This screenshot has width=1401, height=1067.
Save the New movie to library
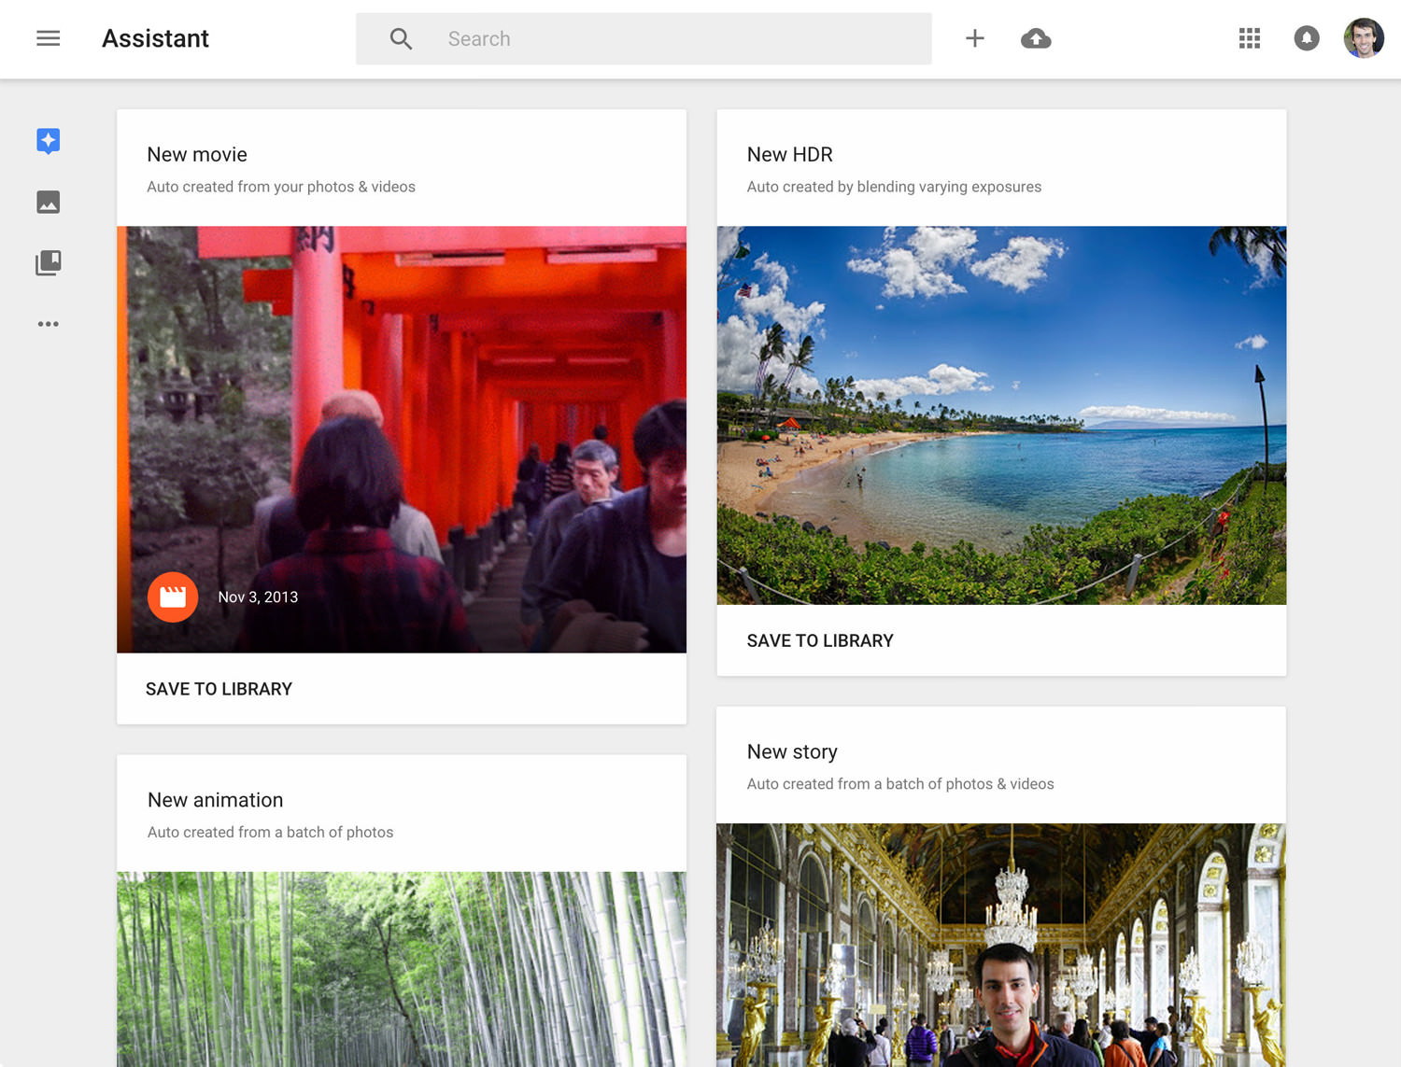219,689
